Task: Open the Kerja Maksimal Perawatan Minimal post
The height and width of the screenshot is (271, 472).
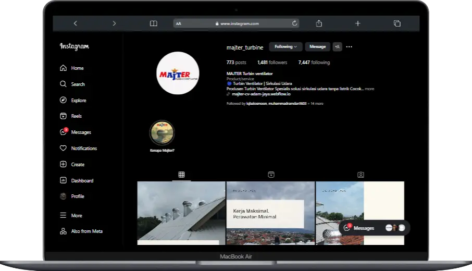Action: (270, 213)
